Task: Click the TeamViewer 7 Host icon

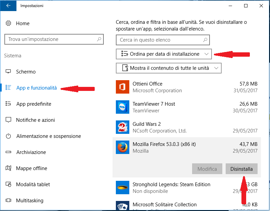Action: click(x=122, y=107)
